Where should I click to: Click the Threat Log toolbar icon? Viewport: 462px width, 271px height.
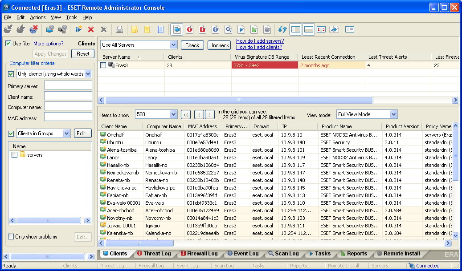[x=189, y=29]
